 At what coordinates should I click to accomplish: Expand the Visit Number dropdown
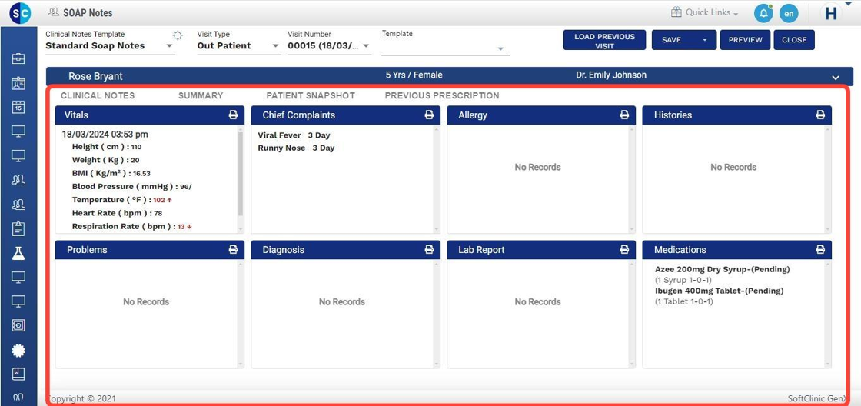pos(329,46)
